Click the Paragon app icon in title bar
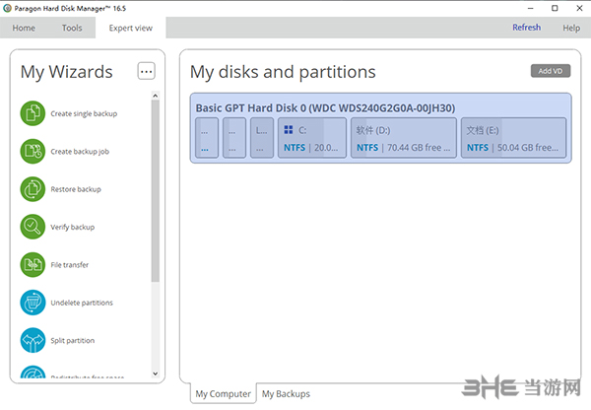Image resolution: width=591 pixels, height=410 pixels. [7, 8]
